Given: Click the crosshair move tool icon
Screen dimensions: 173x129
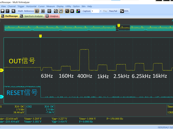Looking at the screenshot, I should (x=49, y=11).
